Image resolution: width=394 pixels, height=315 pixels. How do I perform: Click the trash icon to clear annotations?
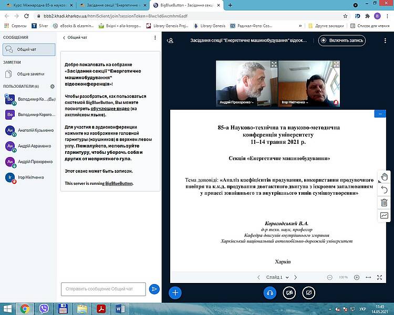click(384, 202)
